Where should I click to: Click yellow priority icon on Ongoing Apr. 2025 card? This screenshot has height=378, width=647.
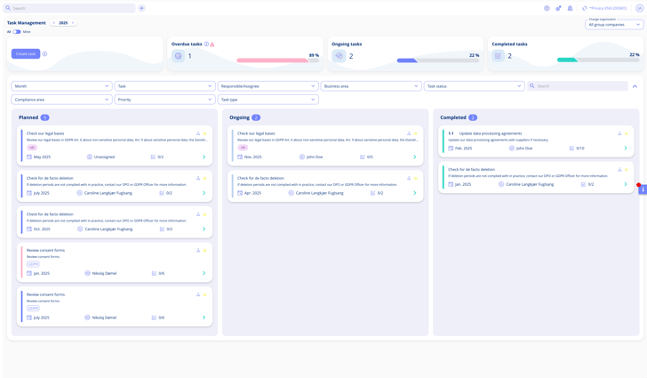[416, 178]
